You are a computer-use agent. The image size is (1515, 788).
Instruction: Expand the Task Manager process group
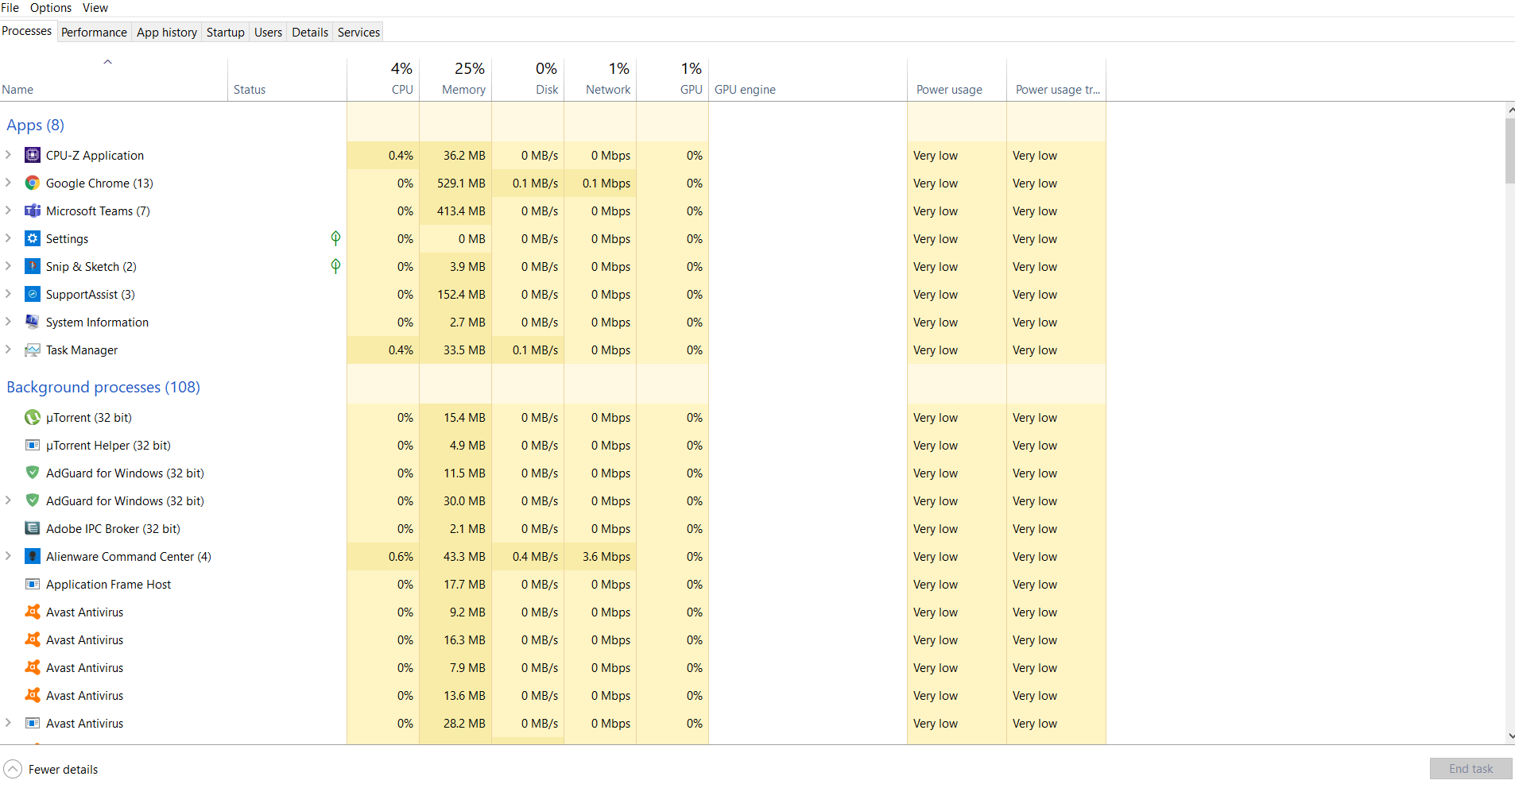click(x=8, y=350)
